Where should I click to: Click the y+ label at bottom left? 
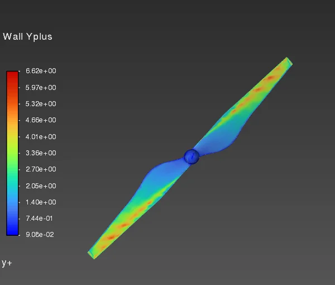(x=7, y=263)
